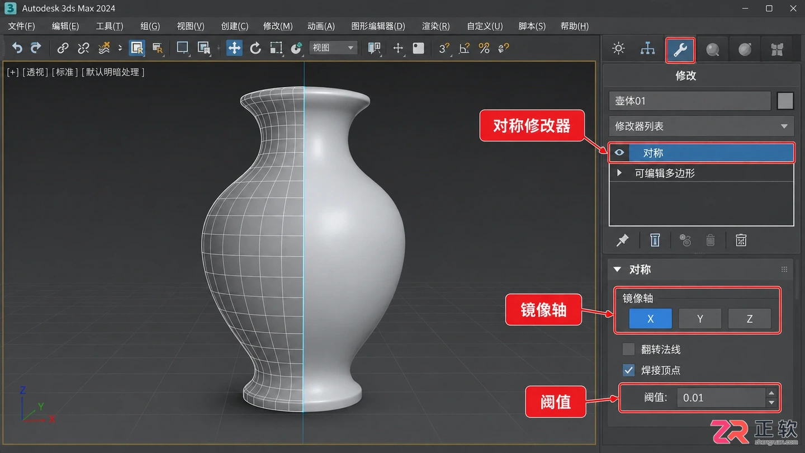Open the 文件(F) menu

tap(21, 26)
